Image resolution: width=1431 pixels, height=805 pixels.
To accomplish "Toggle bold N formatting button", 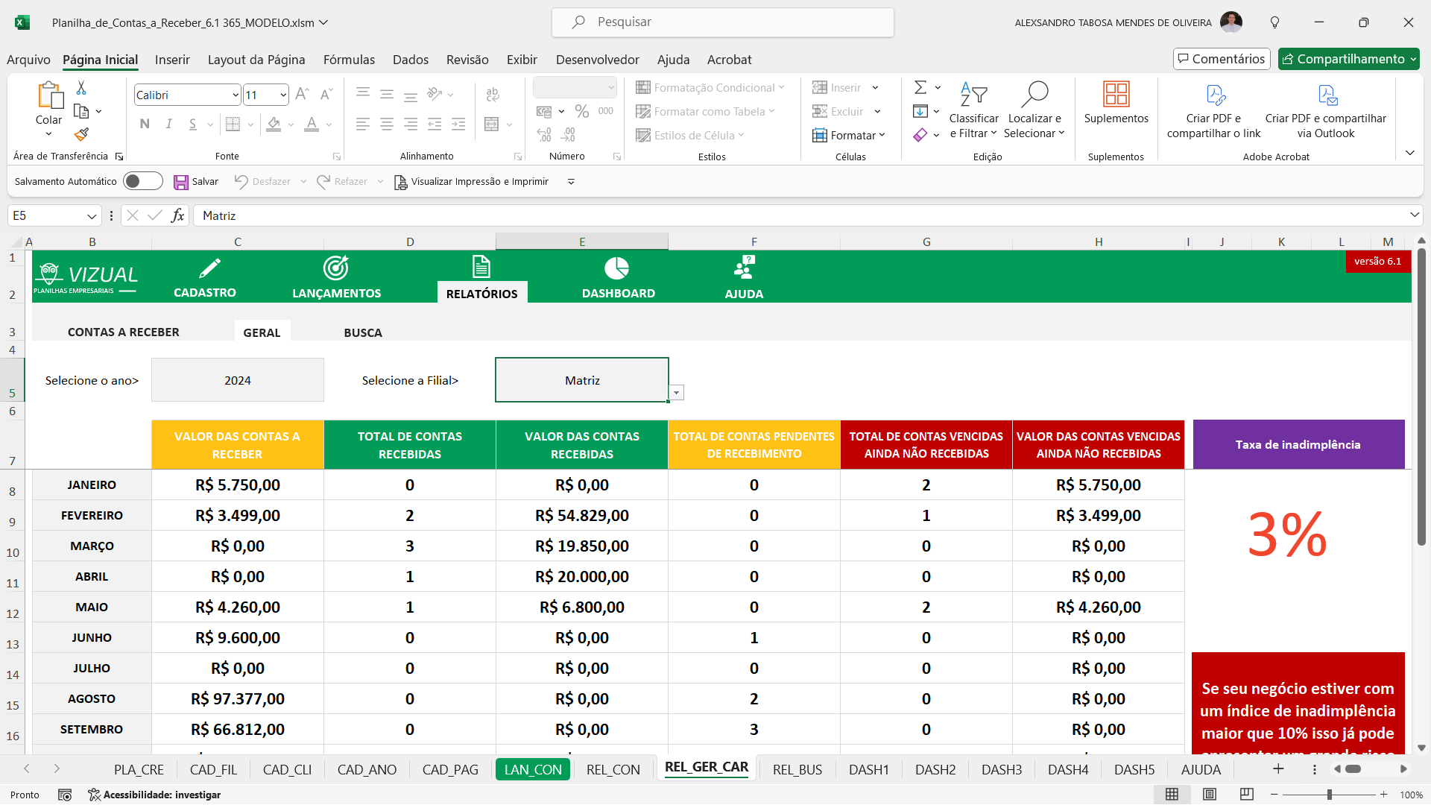I will tap(145, 124).
